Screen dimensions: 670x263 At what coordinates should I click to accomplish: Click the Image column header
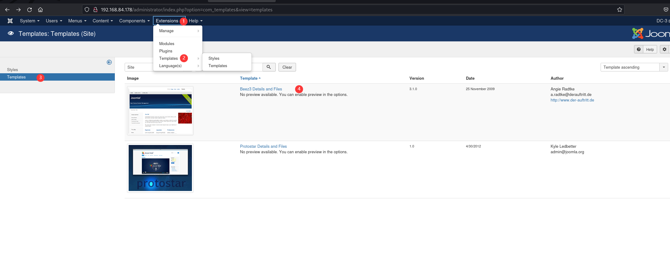pos(133,78)
